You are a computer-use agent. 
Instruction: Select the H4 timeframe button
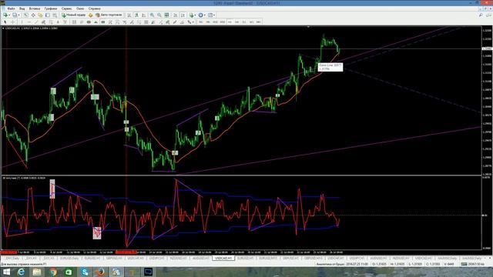click(236, 22)
